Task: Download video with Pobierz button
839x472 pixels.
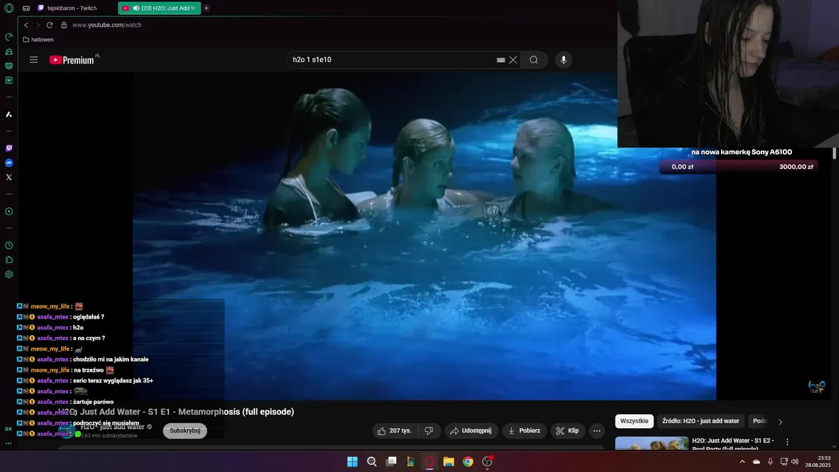Action: coord(524,431)
